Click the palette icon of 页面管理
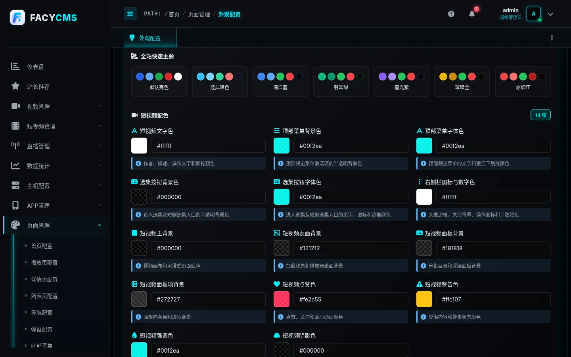571x357 pixels. 15,225
